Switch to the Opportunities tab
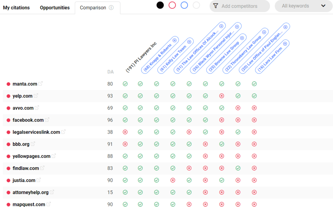Viewport: 333px width, 207px height. coord(55,8)
